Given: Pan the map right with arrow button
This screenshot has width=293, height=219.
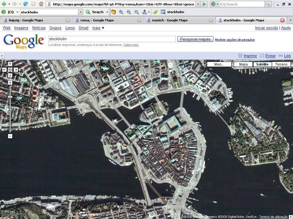Looking at the screenshot, I should click(x=16, y=70).
